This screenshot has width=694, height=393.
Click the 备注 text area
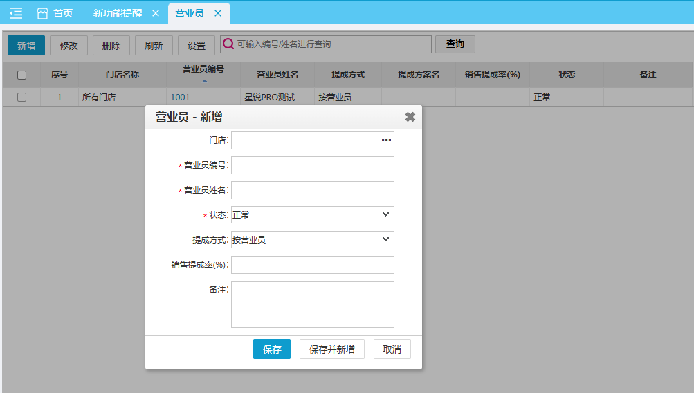(x=312, y=304)
